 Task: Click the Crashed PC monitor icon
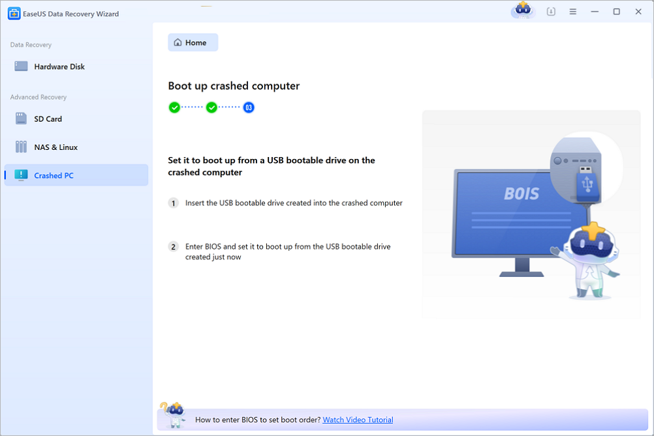[22, 175]
